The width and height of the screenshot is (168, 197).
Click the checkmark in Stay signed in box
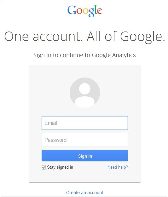44,167
